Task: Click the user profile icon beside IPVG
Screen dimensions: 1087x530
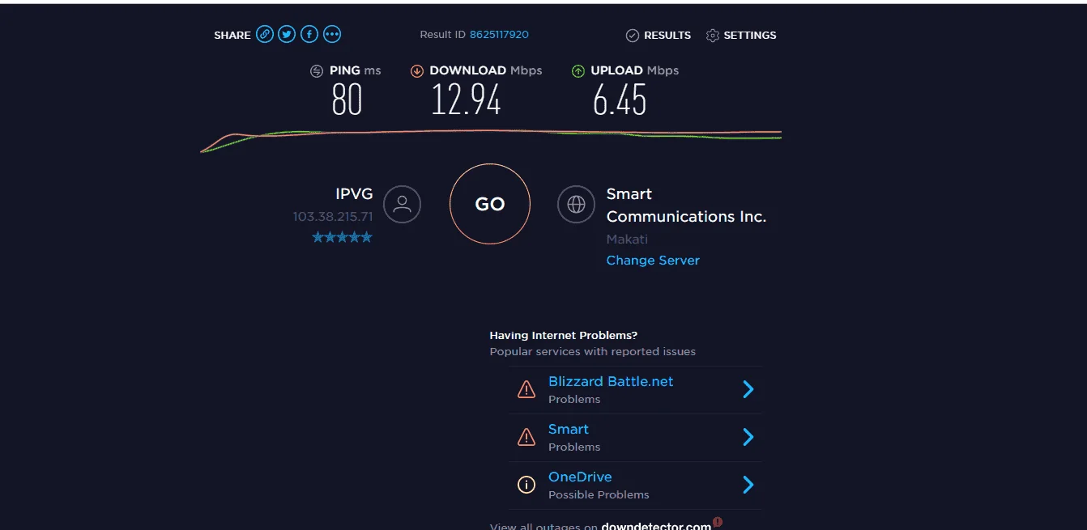Action: [402, 204]
